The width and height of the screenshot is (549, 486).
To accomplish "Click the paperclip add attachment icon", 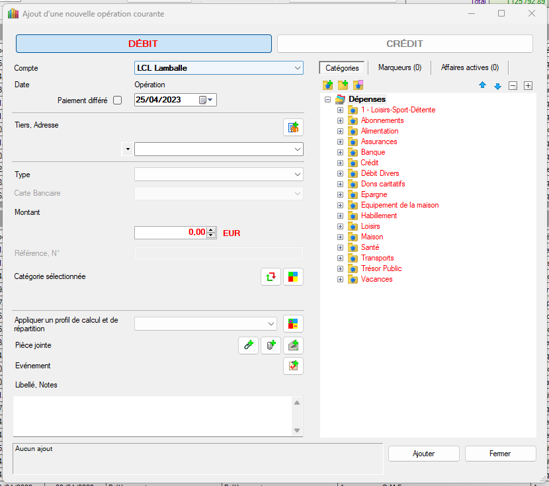I will point(271,345).
